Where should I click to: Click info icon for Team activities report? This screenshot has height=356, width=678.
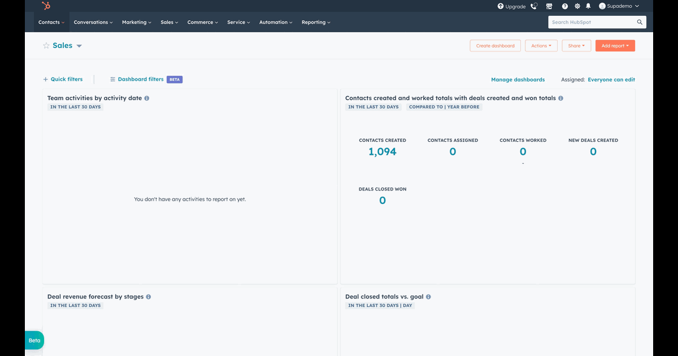point(147,98)
